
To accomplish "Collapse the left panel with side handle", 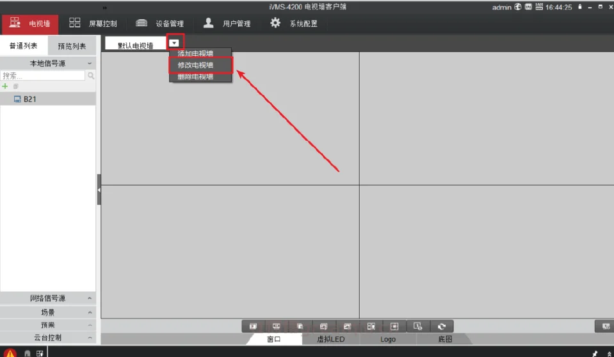I will click(x=99, y=190).
